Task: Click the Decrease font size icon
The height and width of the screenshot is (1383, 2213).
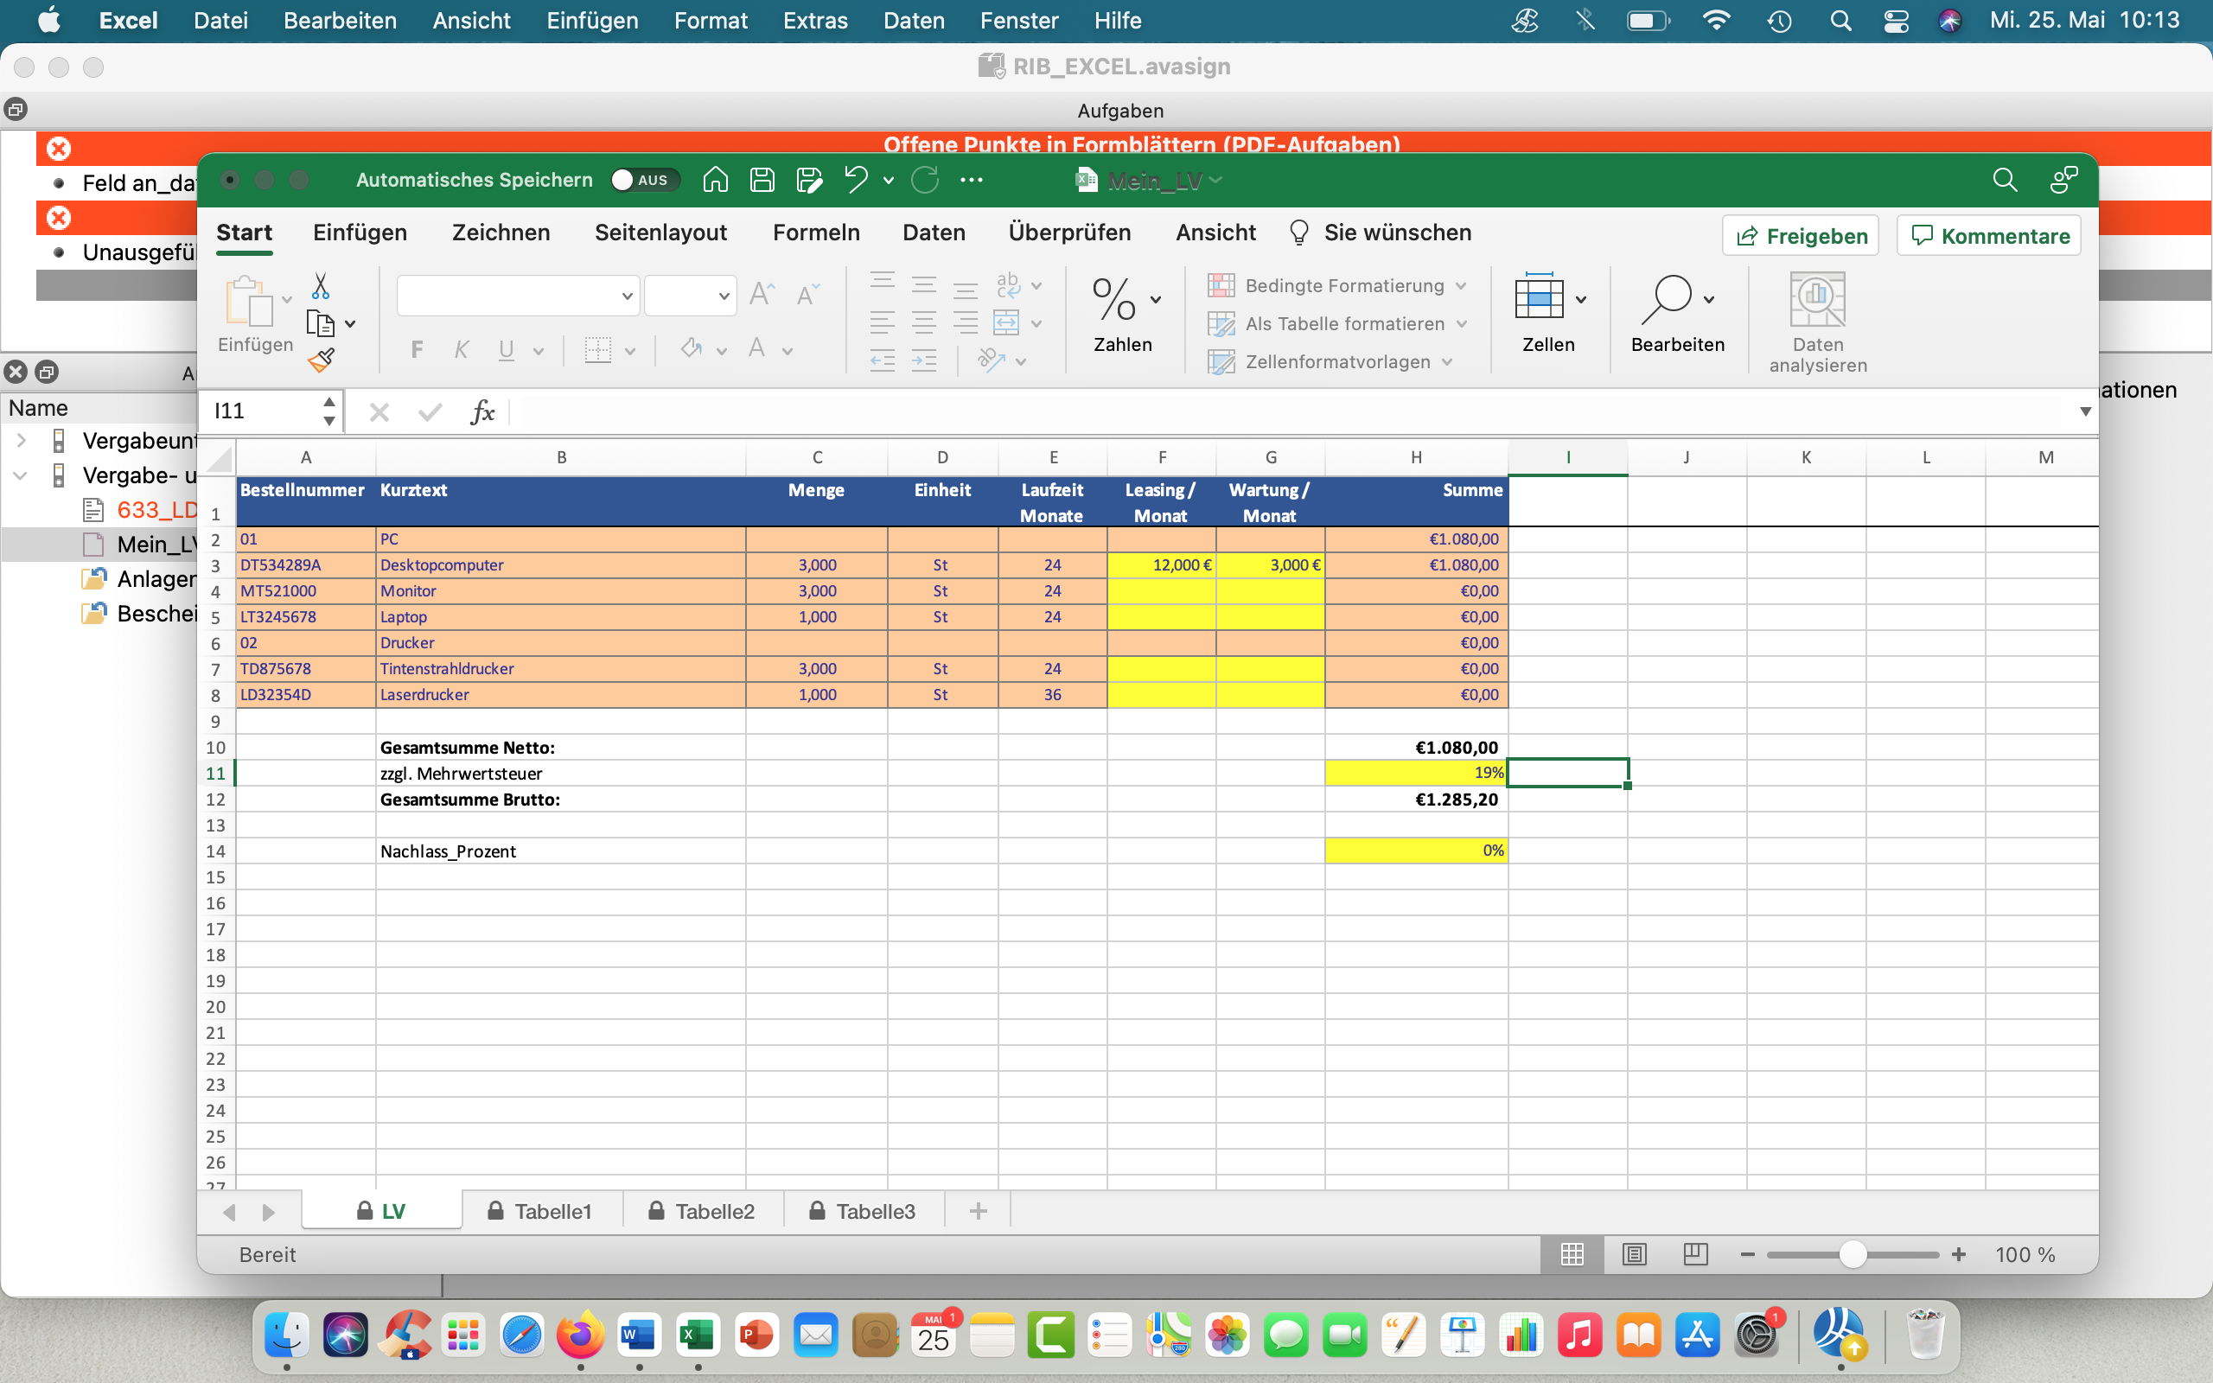Action: 807,295
